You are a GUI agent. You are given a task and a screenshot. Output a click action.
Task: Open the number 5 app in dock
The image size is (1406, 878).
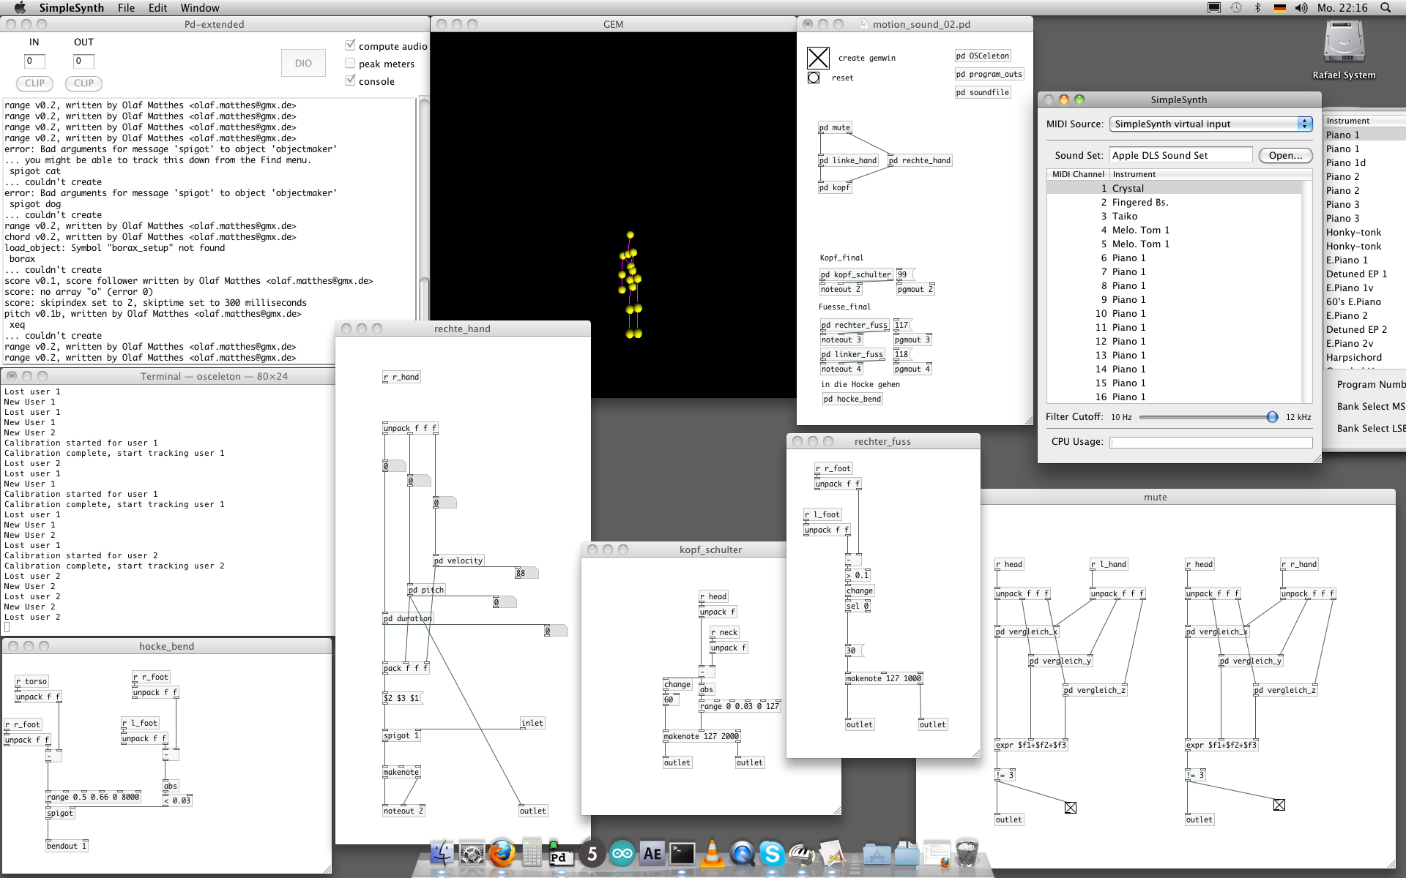(x=592, y=853)
